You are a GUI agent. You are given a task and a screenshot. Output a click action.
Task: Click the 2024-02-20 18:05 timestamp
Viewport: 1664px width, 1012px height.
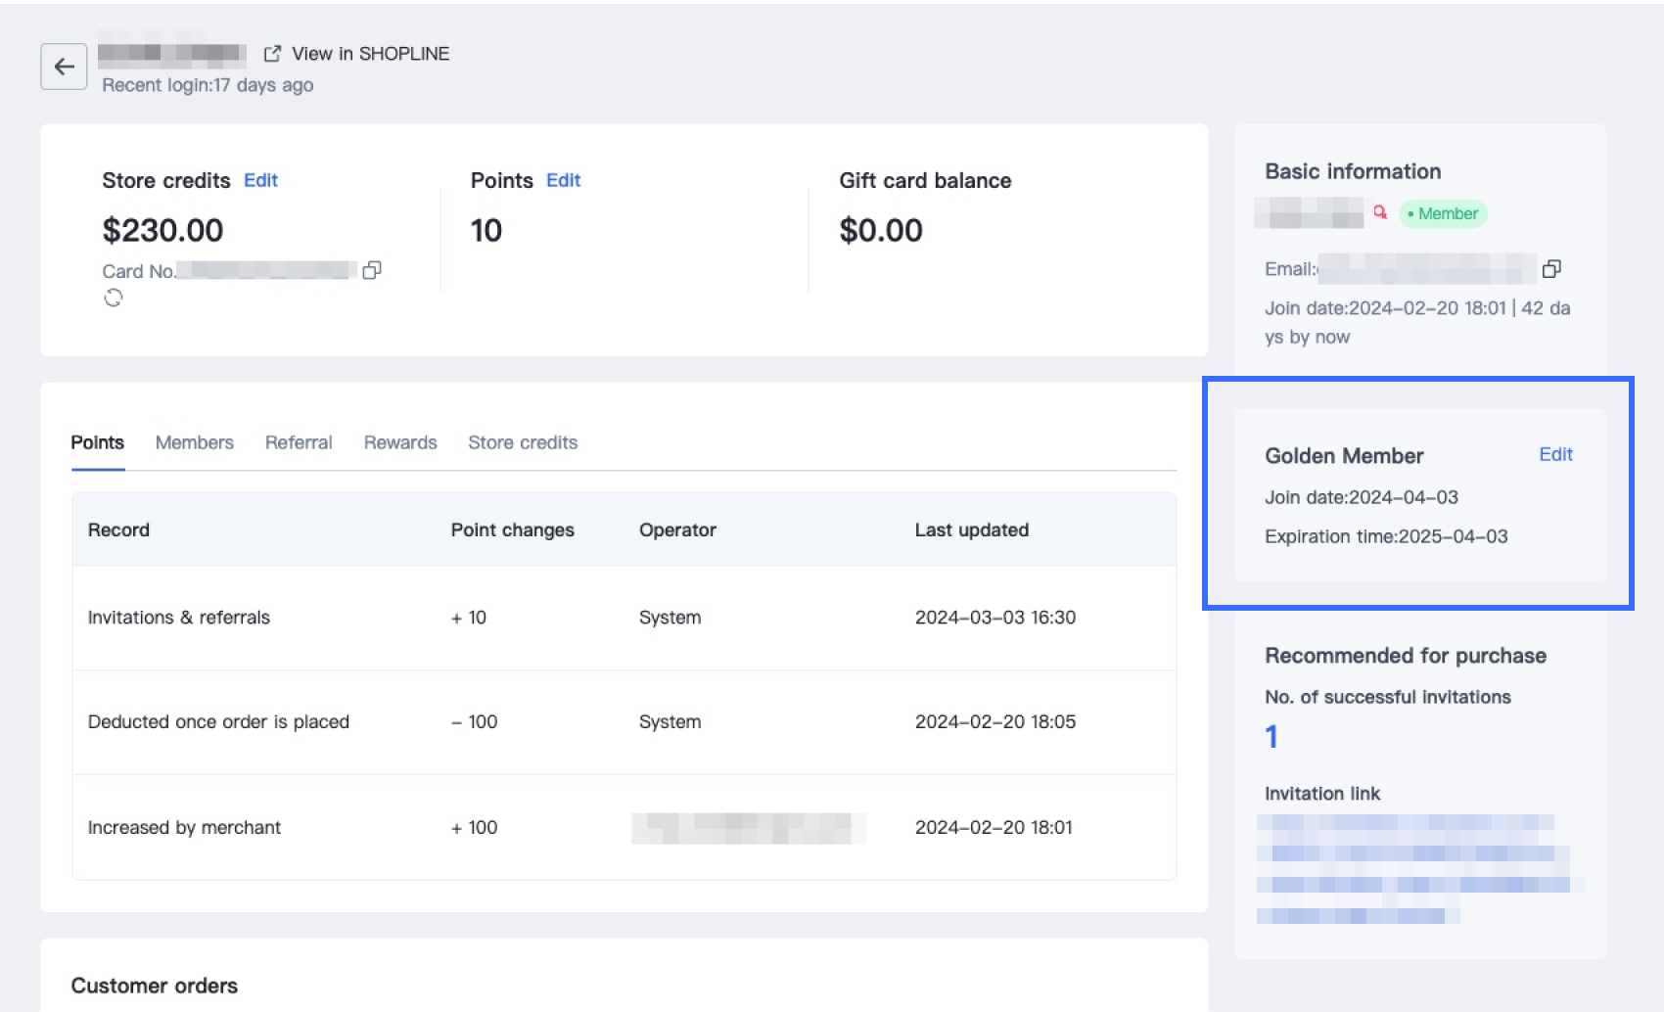[995, 722]
